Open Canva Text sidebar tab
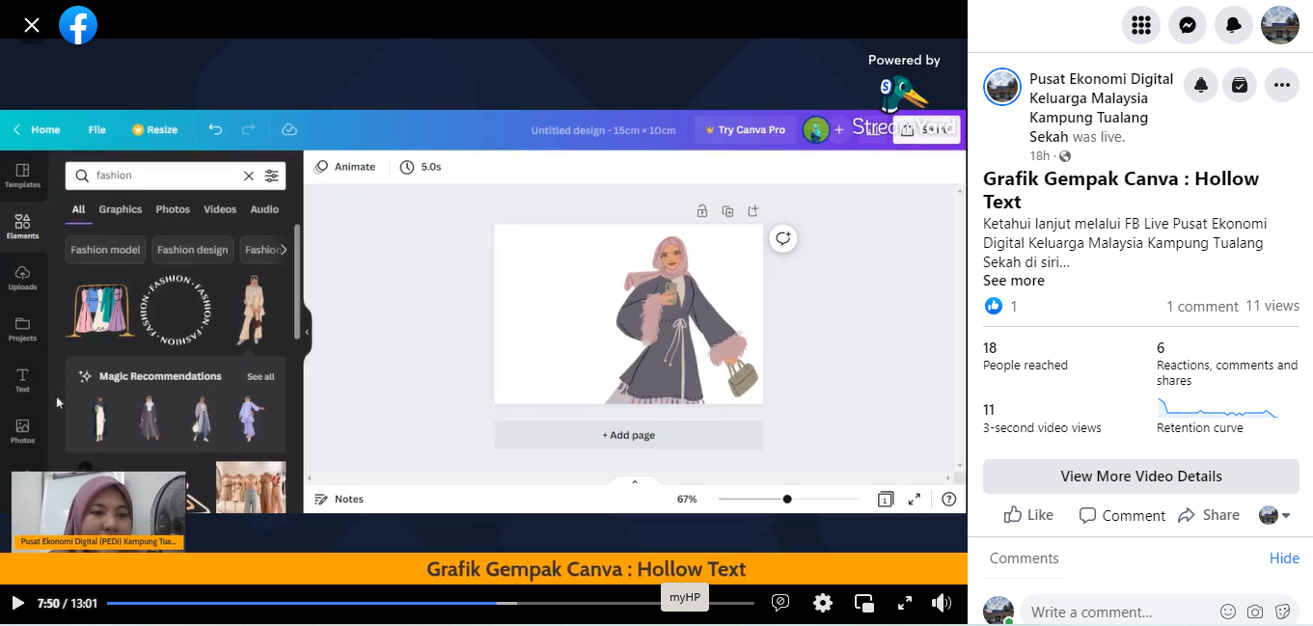 (x=22, y=380)
